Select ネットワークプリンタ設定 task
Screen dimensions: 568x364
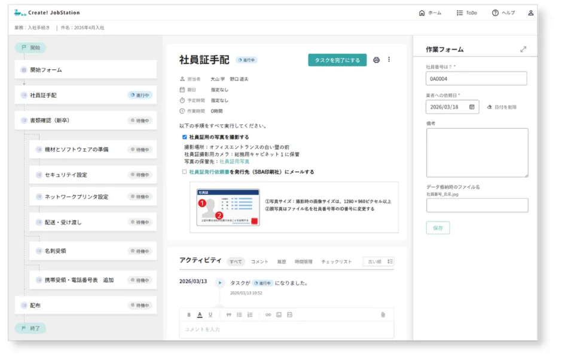(x=93, y=197)
